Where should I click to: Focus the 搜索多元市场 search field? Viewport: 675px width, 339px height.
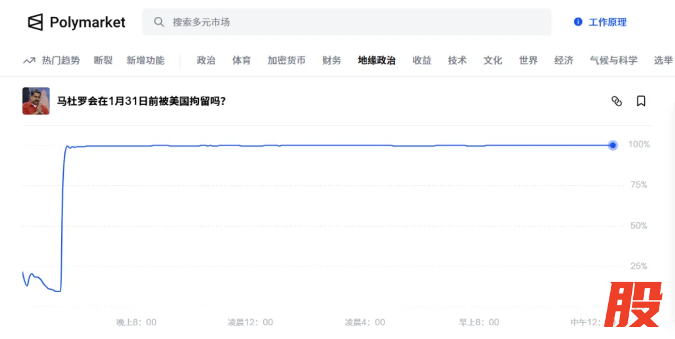346,22
